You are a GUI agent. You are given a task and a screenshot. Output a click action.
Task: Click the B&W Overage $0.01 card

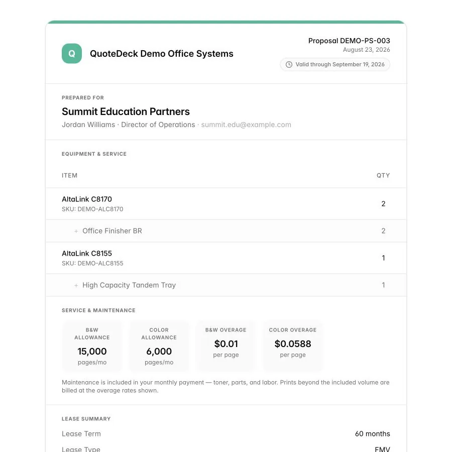(x=226, y=346)
